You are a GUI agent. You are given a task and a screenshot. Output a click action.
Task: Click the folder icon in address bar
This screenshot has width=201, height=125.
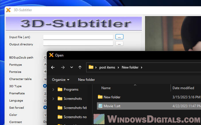(x=91, y=67)
